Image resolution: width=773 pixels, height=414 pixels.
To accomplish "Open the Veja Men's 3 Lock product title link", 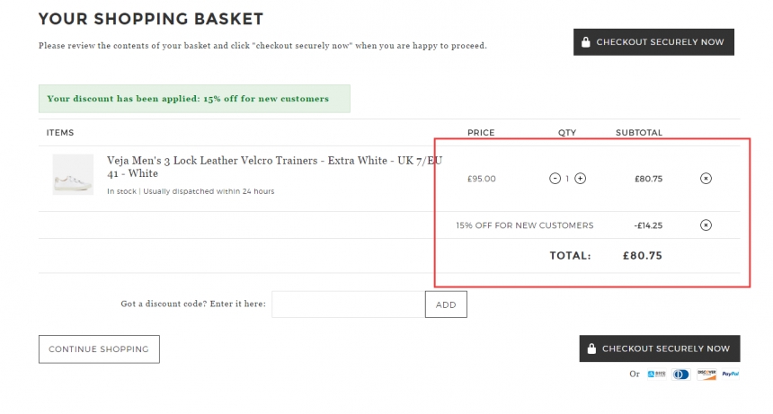I will click(x=274, y=167).
